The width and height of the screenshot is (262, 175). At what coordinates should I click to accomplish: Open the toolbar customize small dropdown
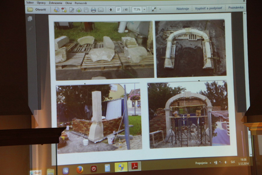[160, 9]
